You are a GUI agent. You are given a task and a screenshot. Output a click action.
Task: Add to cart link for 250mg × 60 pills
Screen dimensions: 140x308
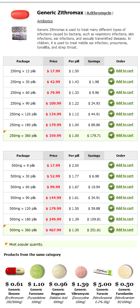(125, 92)
